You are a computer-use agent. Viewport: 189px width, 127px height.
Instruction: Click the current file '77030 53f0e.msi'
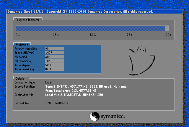pos(57,103)
